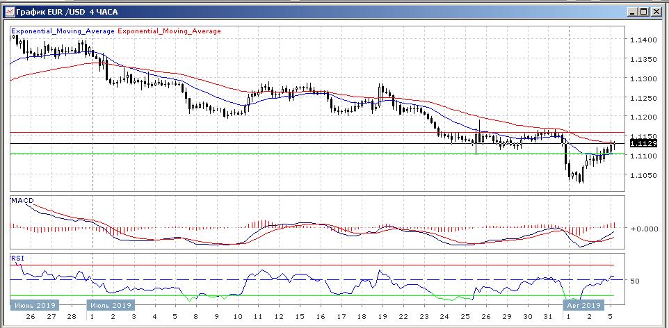The width and height of the screenshot is (669, 328).
Task: Select the Авг 2019 month marker
Action: (x=582, y=305)
